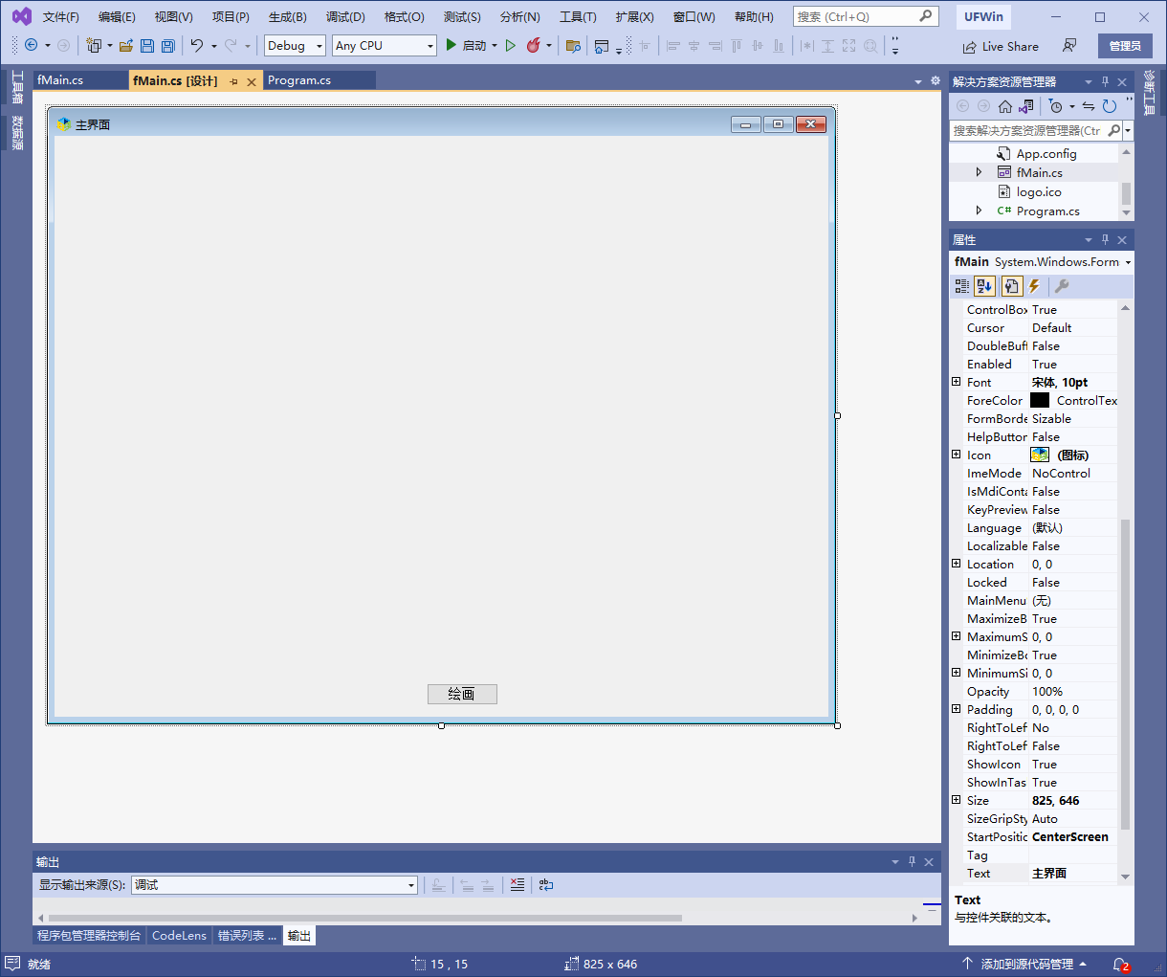
Task: Click the StartPosition CenterScreen value
Action: tap(1070, 836)
